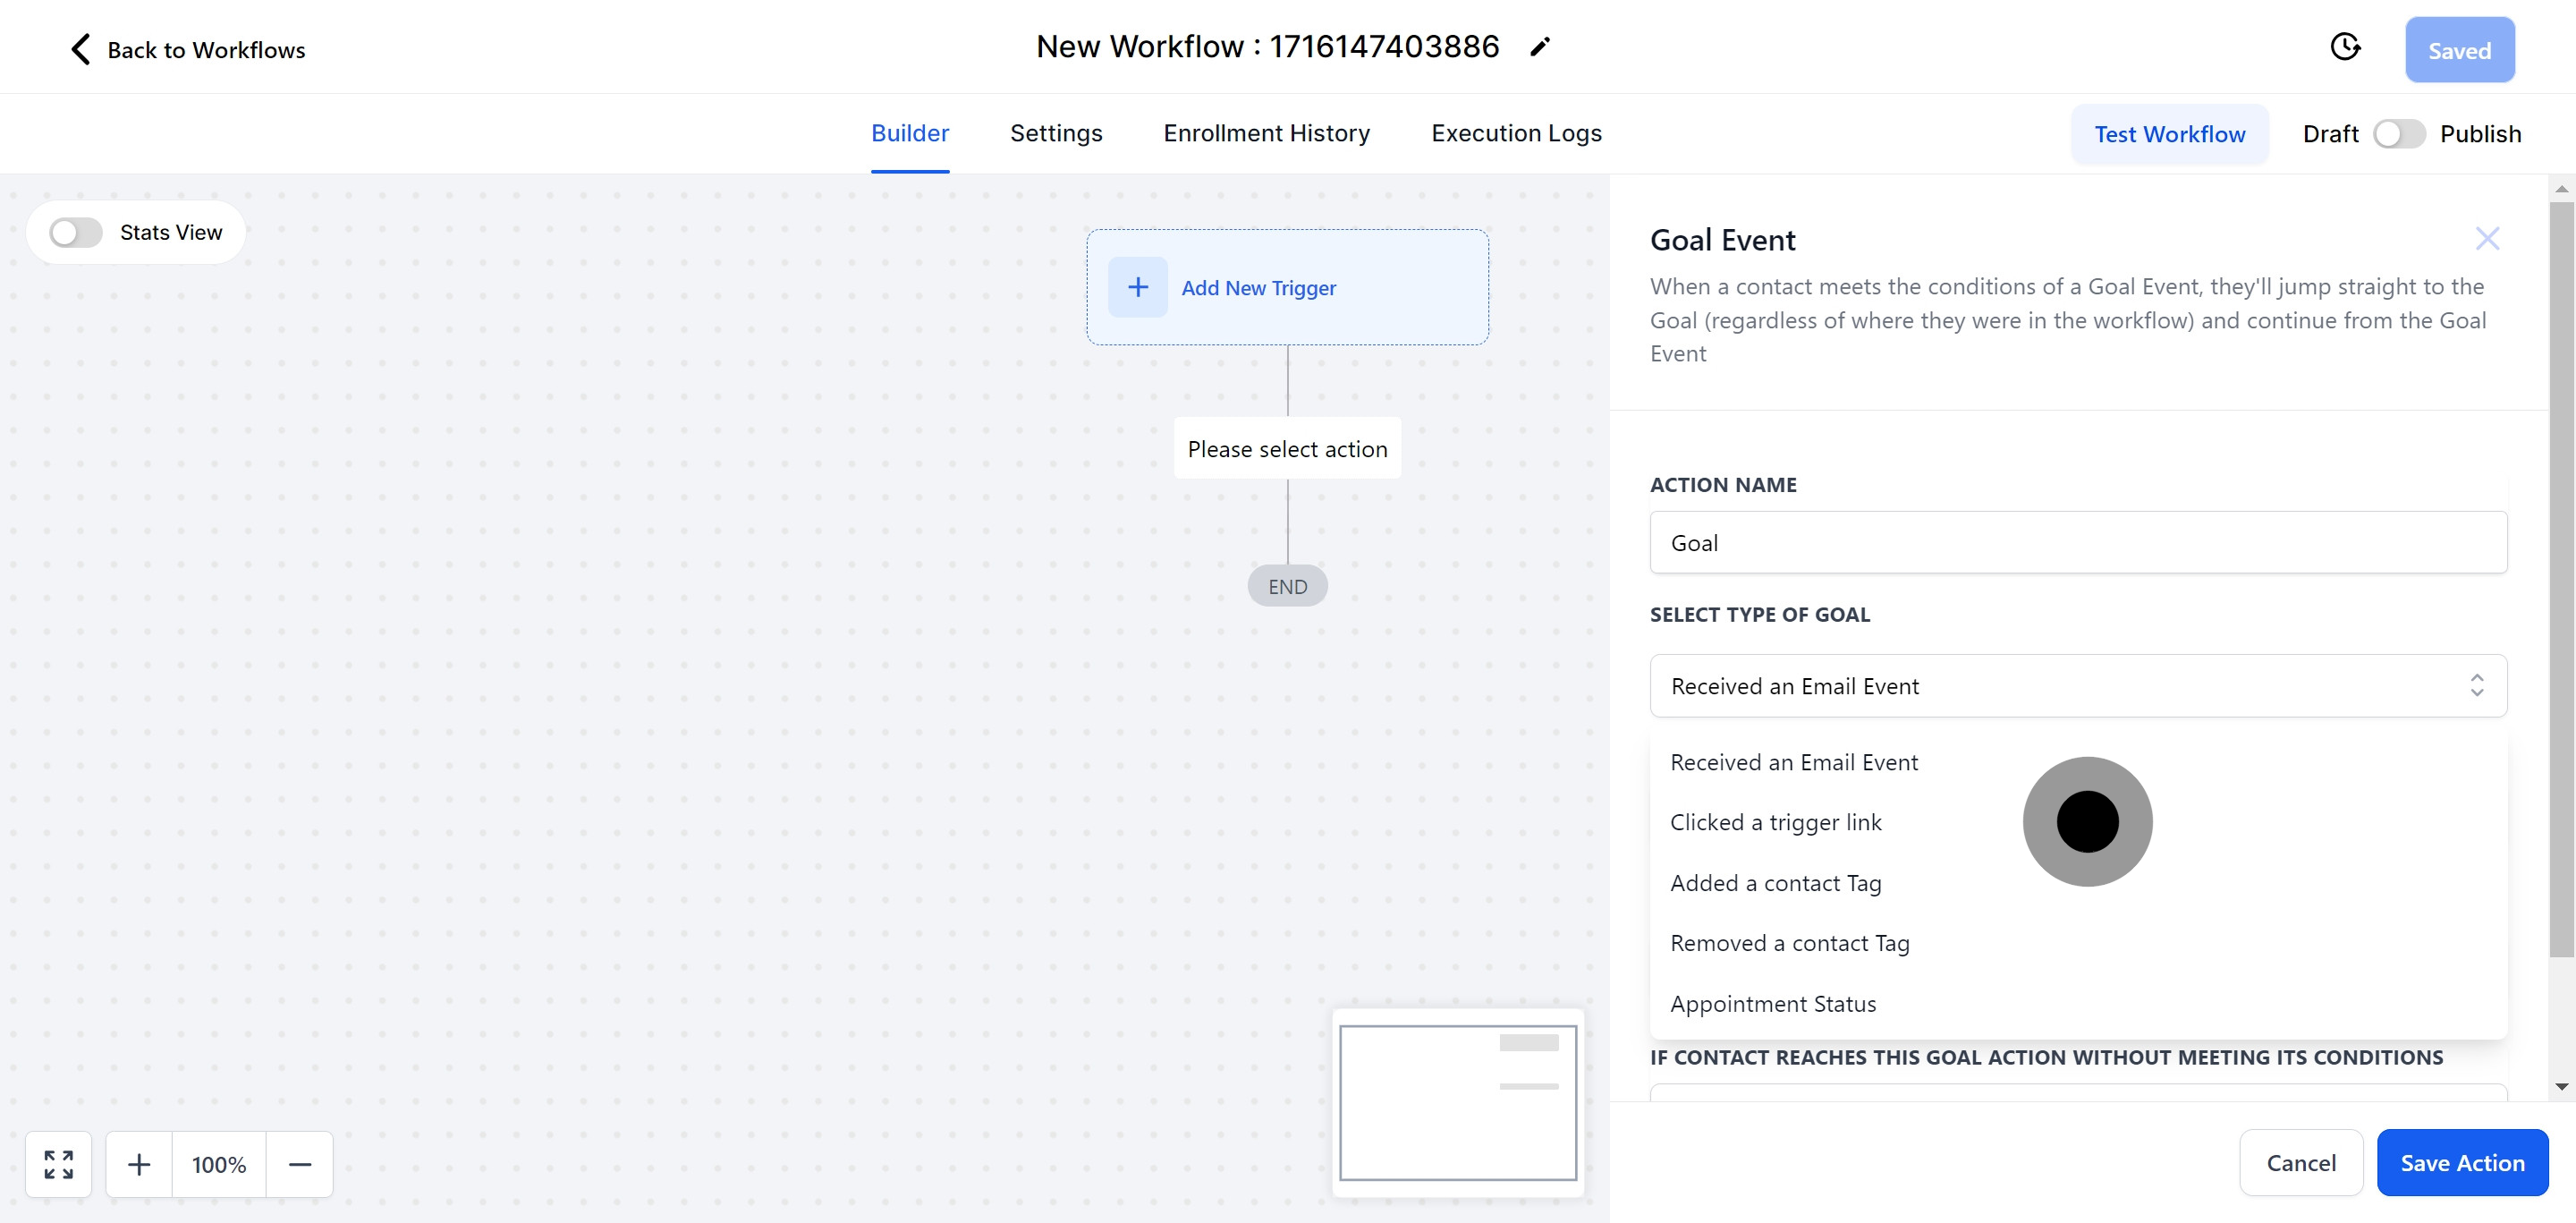The width and height of the screenshot is (2576, 1223).
Task: Click the plus icon in Add New Trigger
Action: (1137, 288)
